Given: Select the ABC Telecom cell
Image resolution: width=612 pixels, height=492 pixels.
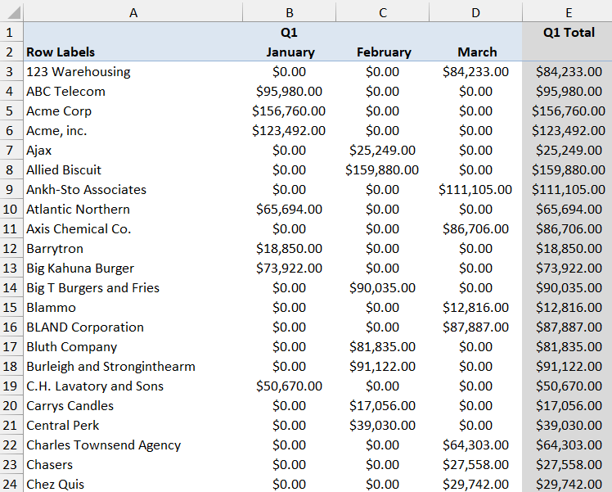Looking at the screenshot, I should coord(133,92).
